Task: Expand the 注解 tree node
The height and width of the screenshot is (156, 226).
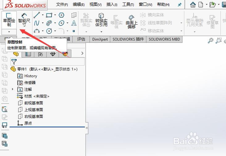Action: (x=13, y=89)
